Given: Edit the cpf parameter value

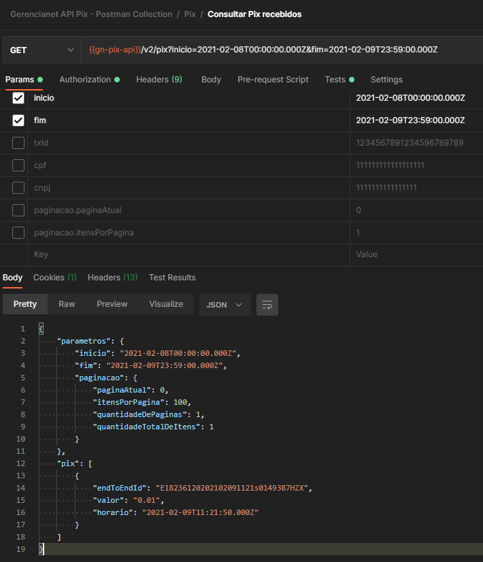Looking at the screenshot, I should click(x=416, y=165).
